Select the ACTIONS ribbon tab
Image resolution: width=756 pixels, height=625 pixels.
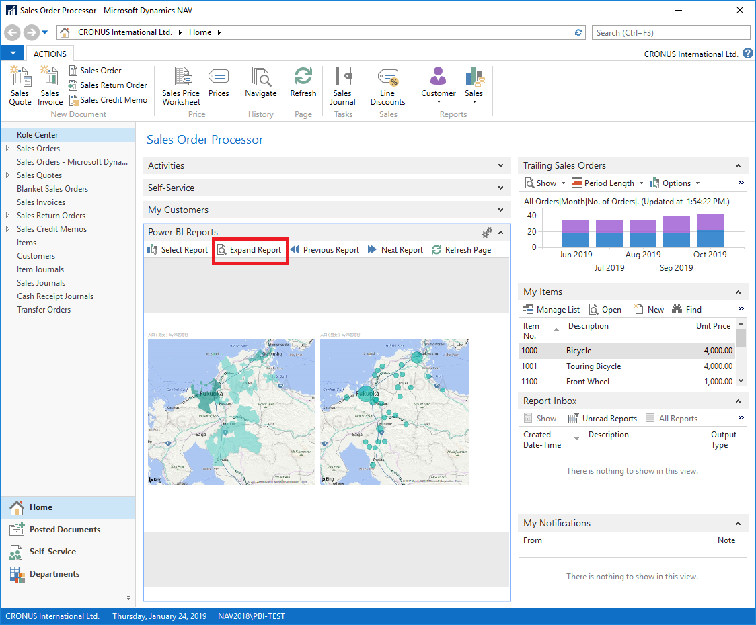point(50,54)
